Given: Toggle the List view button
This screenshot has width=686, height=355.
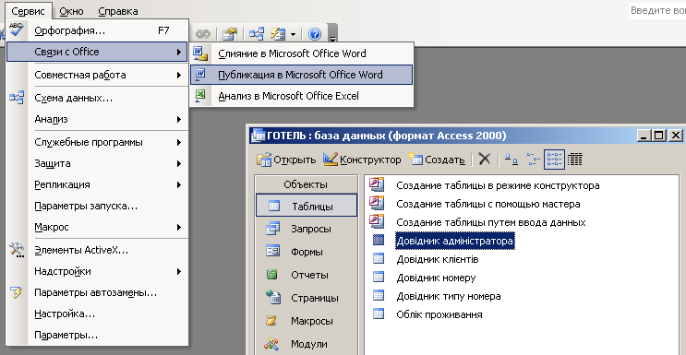Looking at the screenshot, I should (x=554, y=160).
